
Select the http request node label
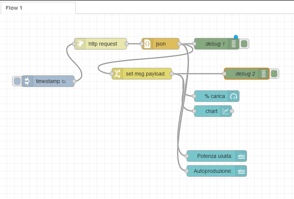click(x=103, y=44)
